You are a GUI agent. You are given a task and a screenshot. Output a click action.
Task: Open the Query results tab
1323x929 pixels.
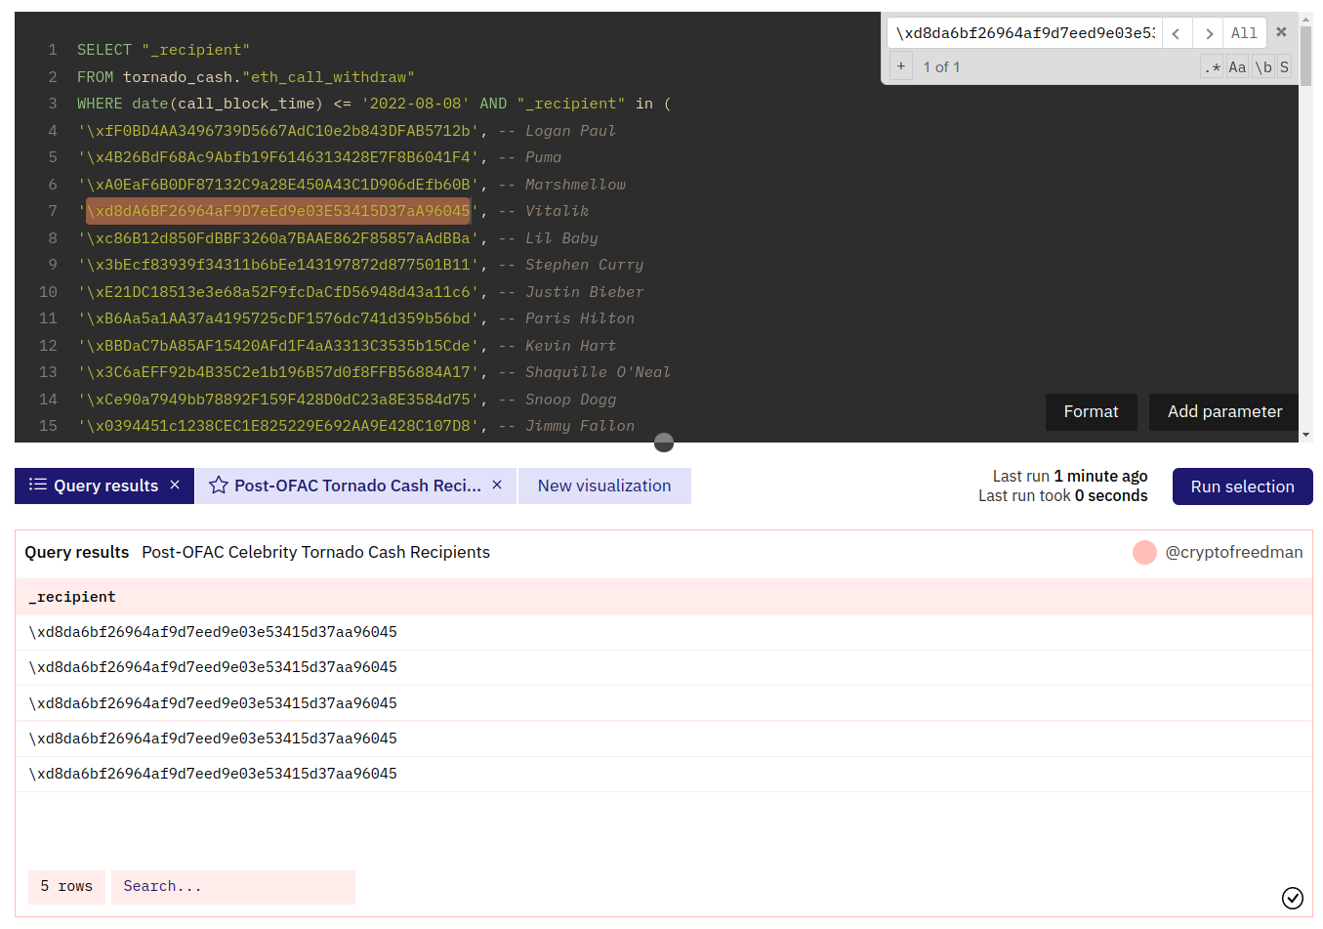(105, 486)
